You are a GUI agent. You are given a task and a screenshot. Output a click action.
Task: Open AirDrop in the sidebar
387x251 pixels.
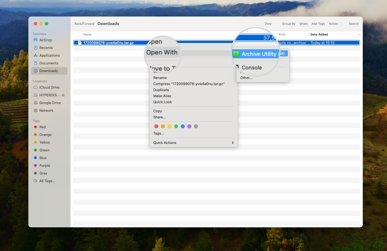click(46, 40)
